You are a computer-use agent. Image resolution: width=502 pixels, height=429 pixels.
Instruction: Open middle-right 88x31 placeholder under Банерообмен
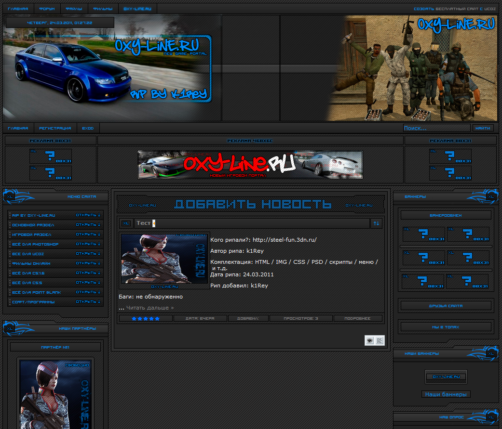[468, 258]
